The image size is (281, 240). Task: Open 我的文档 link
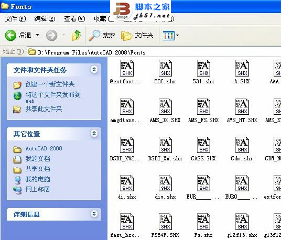(38, 158)
